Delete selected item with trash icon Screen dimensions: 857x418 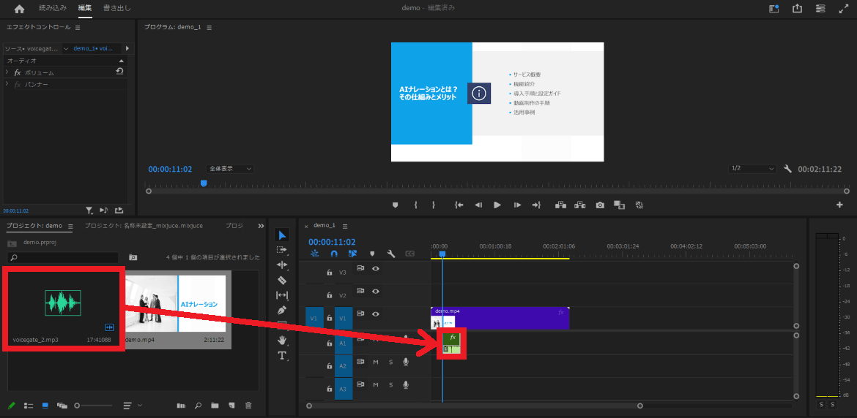(248, 405)
